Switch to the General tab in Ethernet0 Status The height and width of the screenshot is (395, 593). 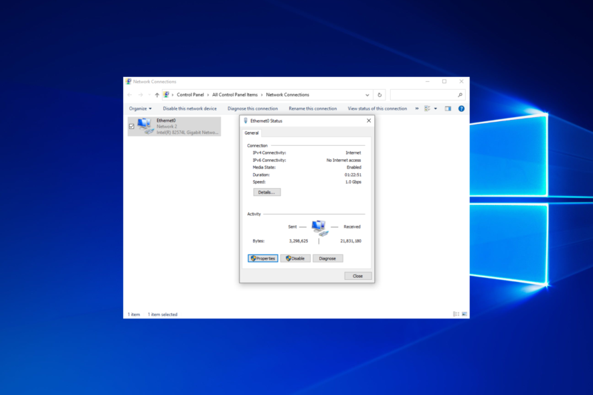pos(252,133)
